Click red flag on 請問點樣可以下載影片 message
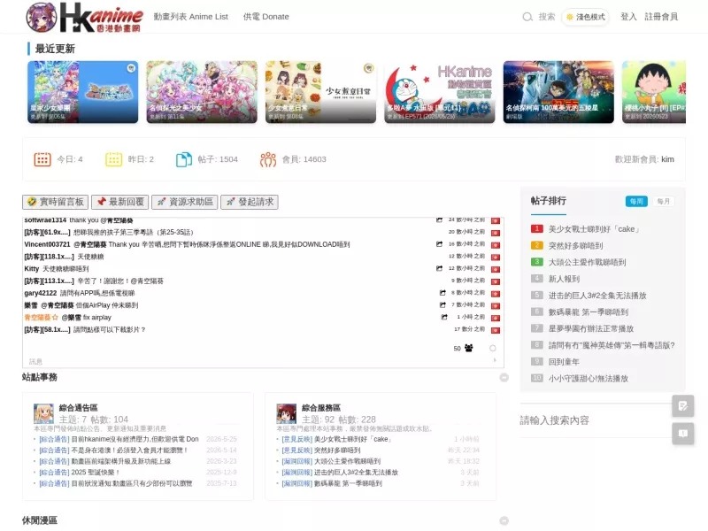Screen dimensions: 708x531 coord(496,330)
